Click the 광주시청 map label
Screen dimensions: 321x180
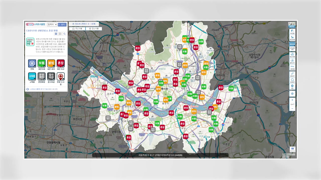pyautogui.click(x=269, y=157)
